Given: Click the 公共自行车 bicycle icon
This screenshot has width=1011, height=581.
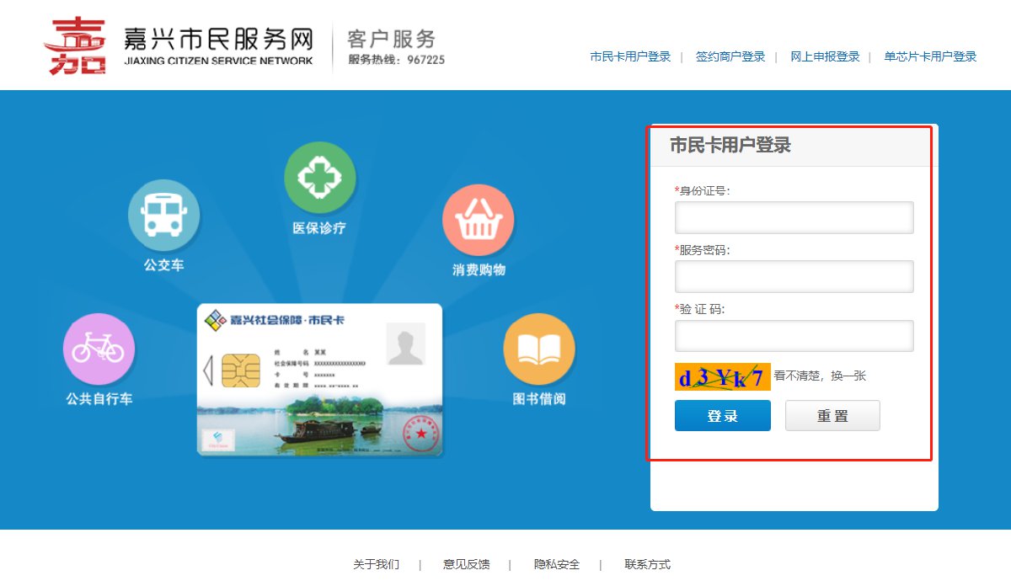Looking at the screenshot, I should [x=99, y=349].
